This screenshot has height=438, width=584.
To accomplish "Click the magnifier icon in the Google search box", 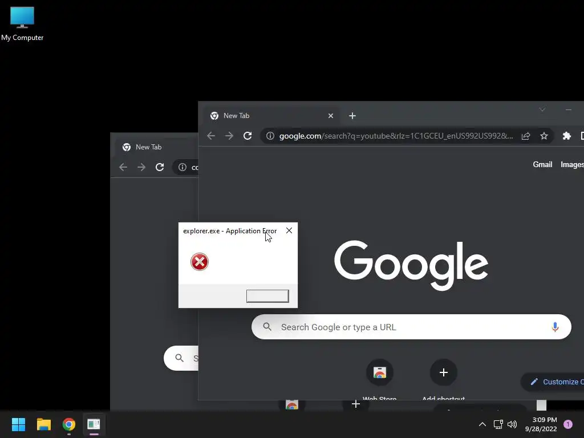I will point(267,327).
